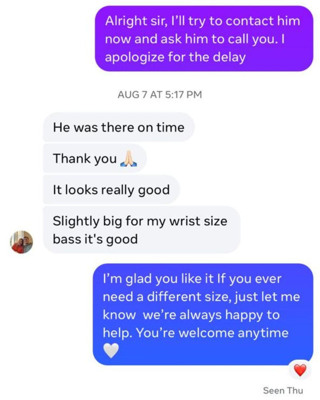320x400 pixels.
Task: Click the red heart reaction
Action: 300,370
